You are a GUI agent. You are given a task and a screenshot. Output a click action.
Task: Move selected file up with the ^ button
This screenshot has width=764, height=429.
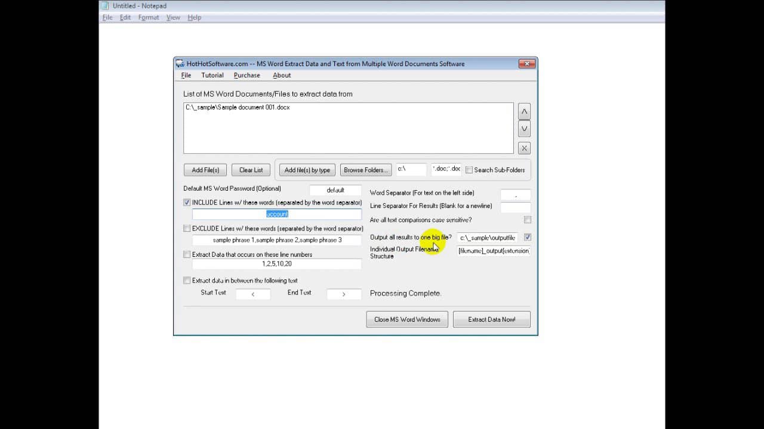click(524, 111)
